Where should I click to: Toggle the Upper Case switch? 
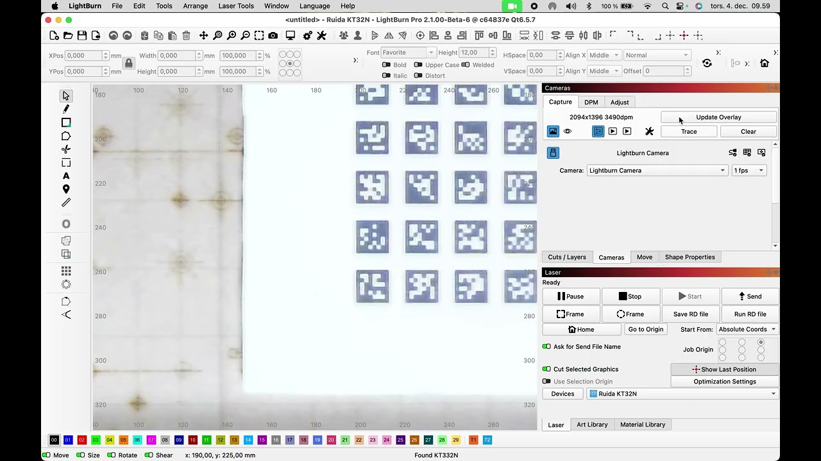[418, 65]
